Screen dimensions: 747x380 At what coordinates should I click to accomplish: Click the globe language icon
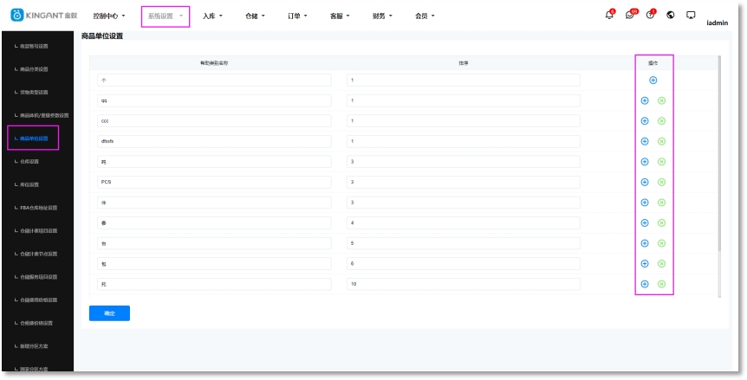670,16
